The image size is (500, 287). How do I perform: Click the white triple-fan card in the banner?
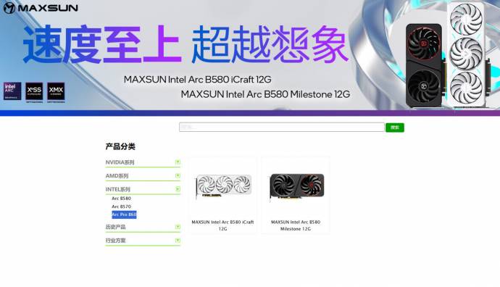[466, 55]
